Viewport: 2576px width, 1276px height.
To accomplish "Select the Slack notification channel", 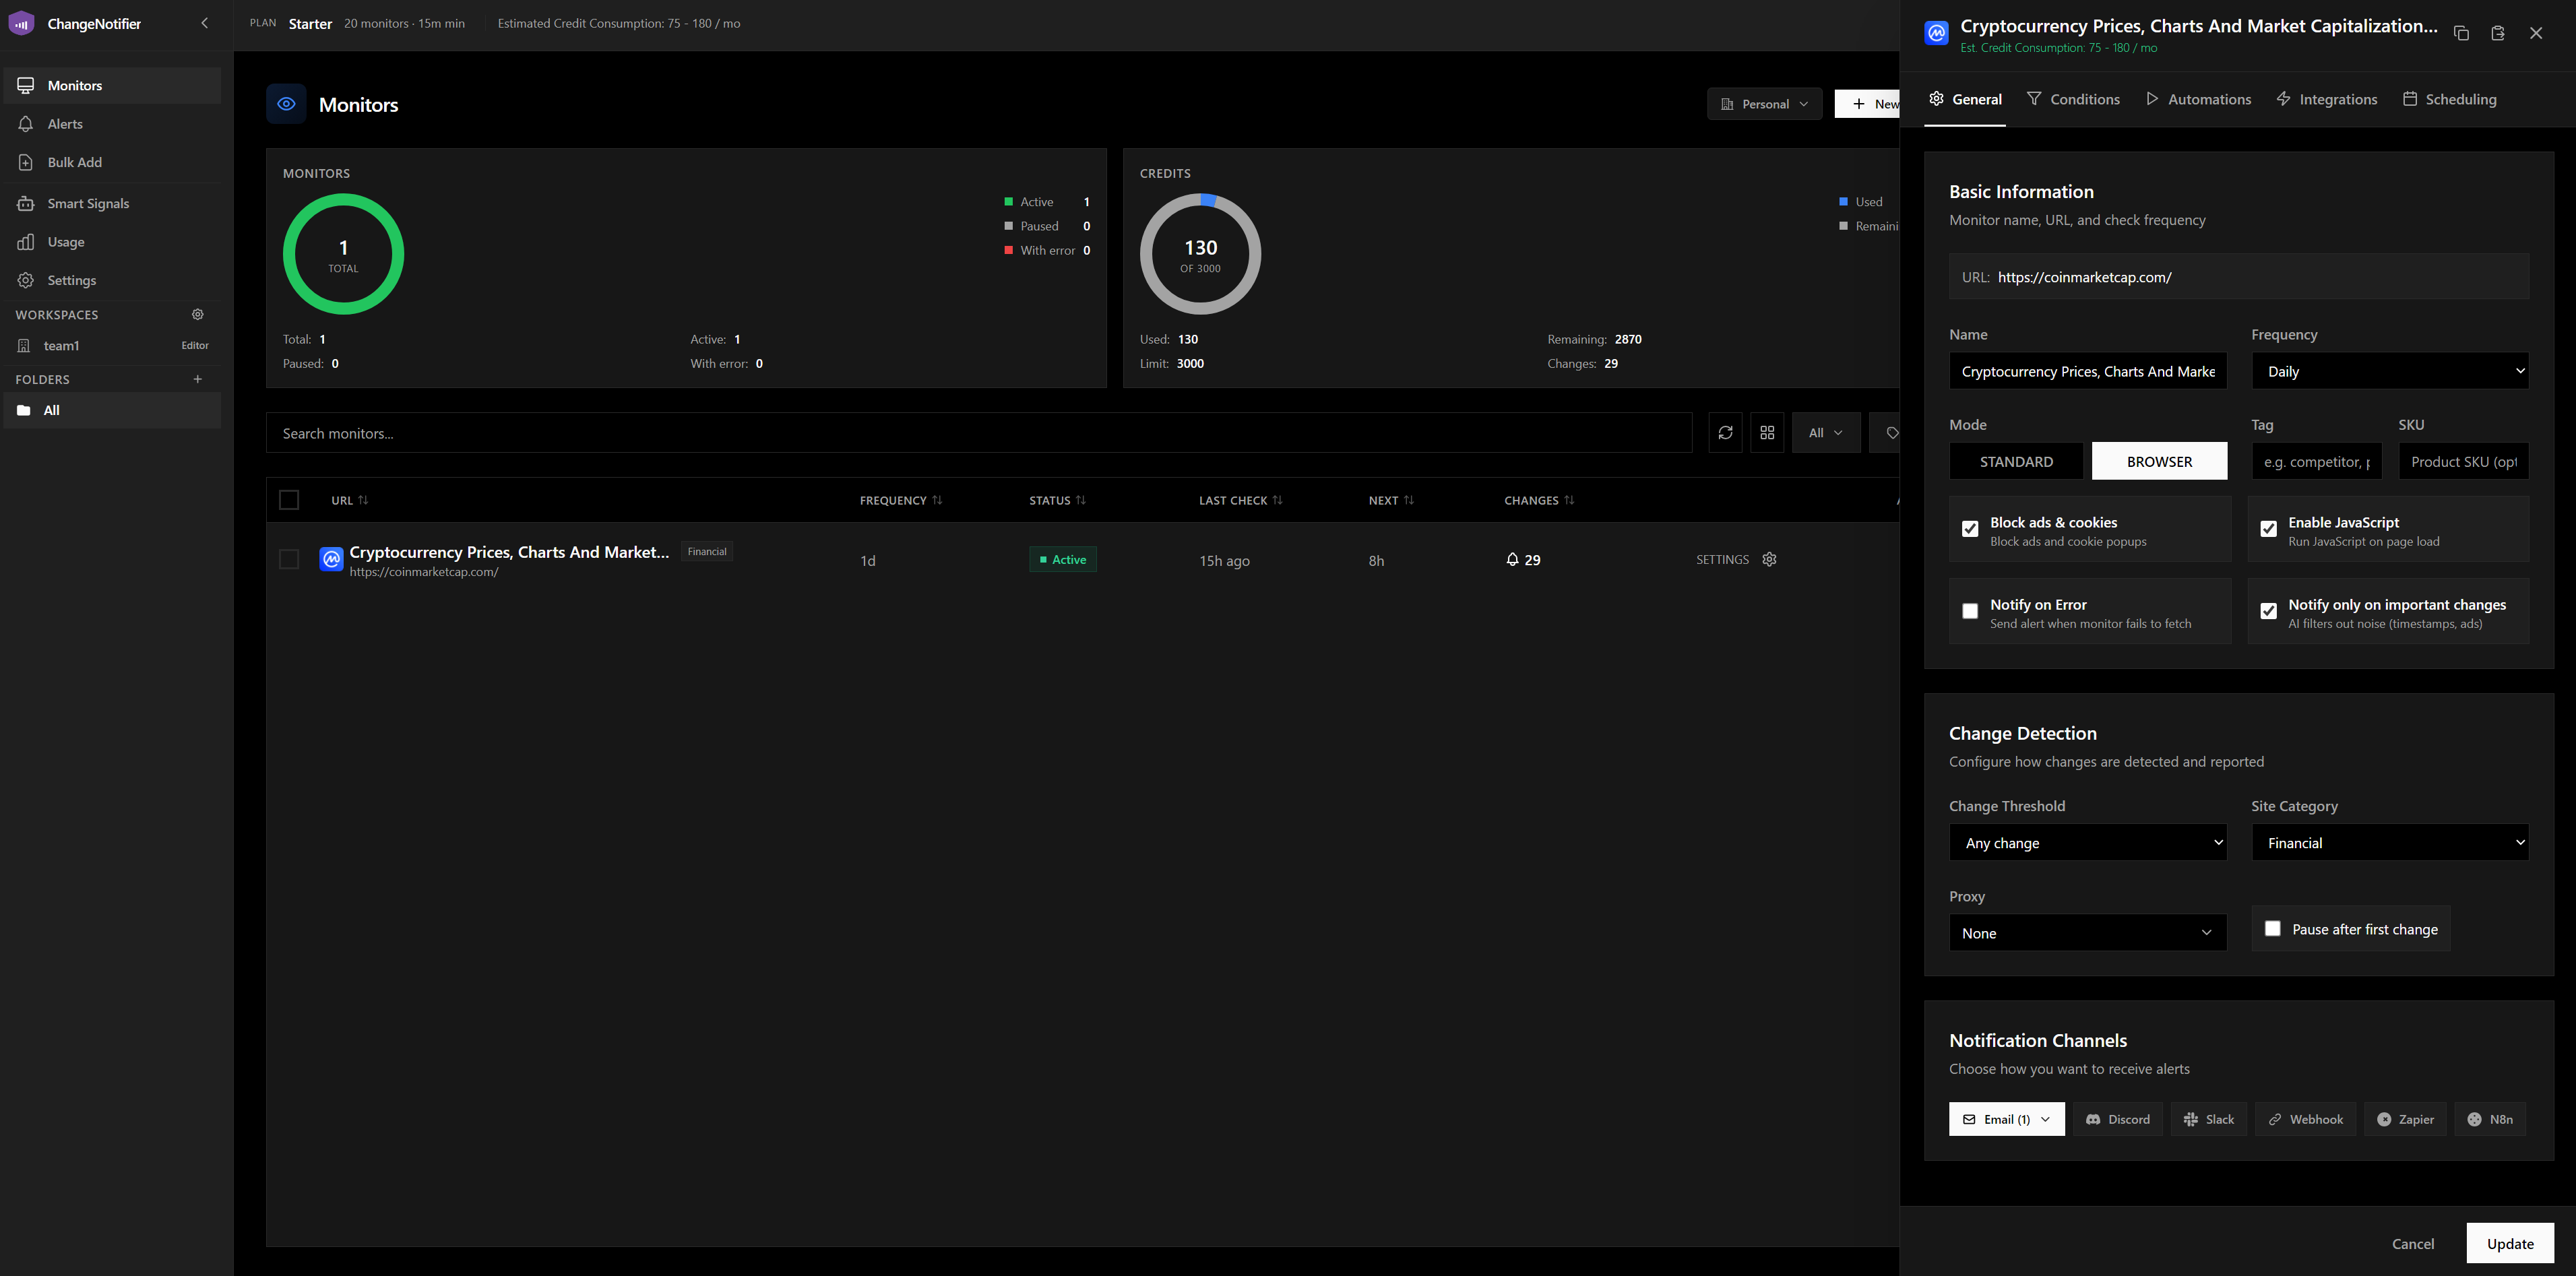I will pos(2209,1118).
